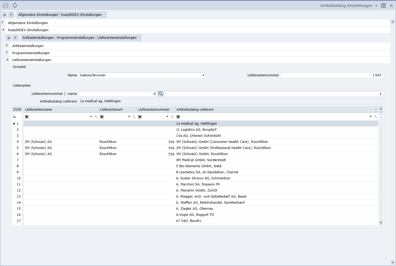This screenshot has height=266, width=396.
Task: Click right arrow beside Allgemeine Einstellungen tab
Action: click(x=11, y=15)
